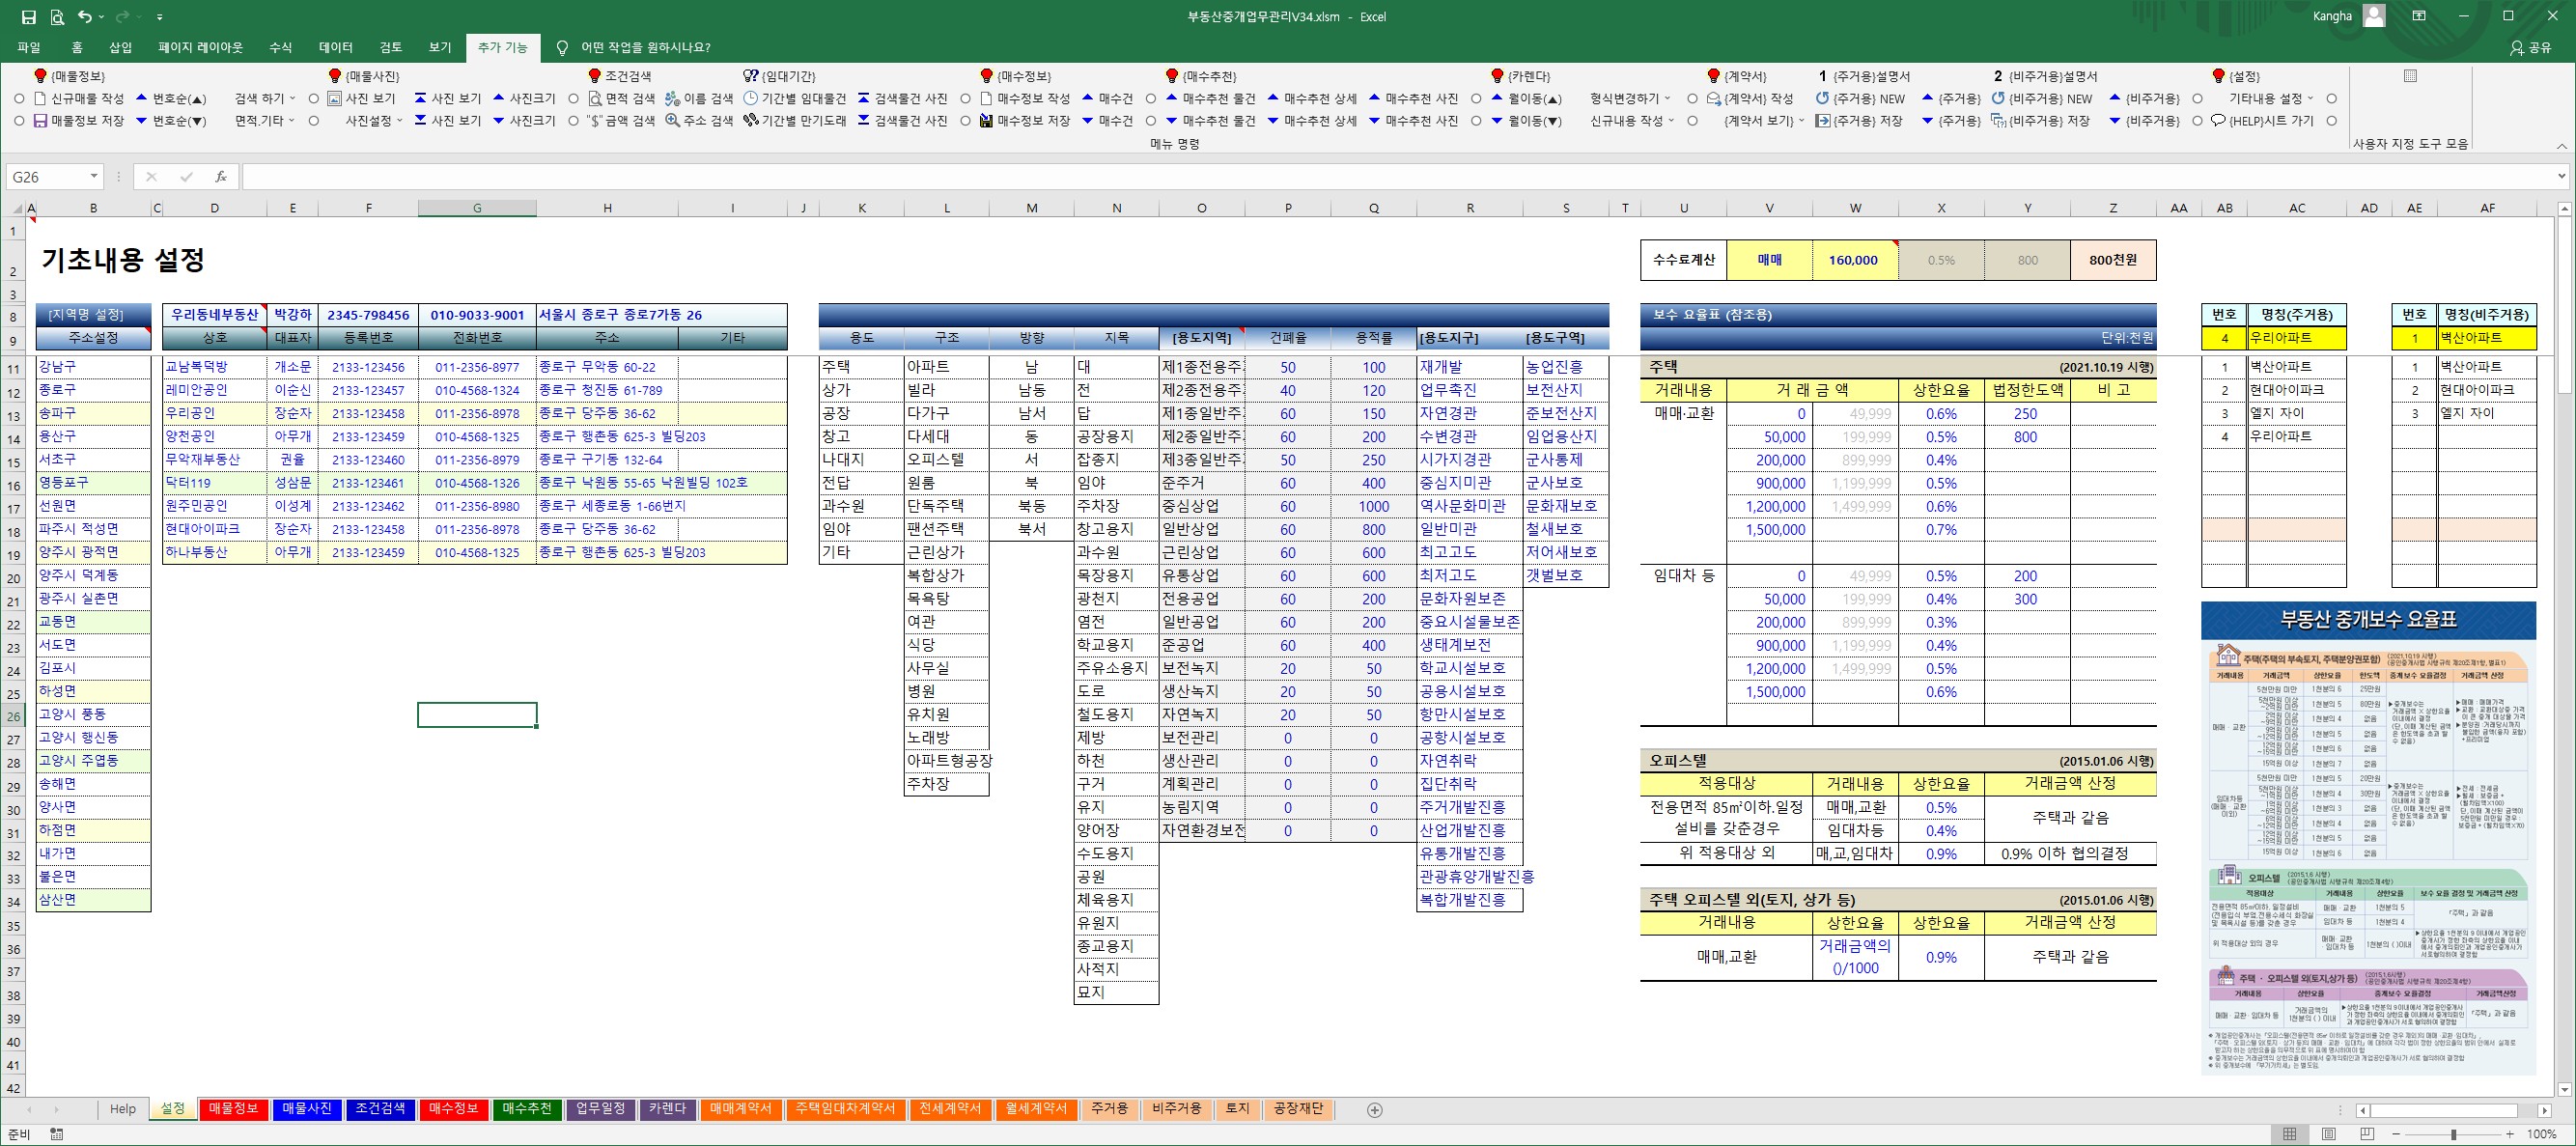Click {HELP}시트 가기 speech bubble icon
Image resolution: width=2576 pixels, height=1146 pixels.
(2218, 121)
